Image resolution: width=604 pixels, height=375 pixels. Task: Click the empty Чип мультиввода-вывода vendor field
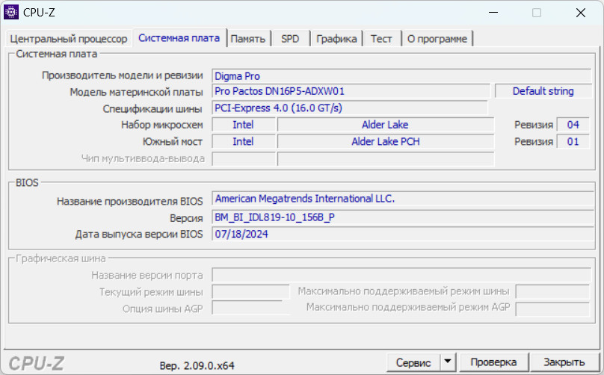[x=244, y=158]
